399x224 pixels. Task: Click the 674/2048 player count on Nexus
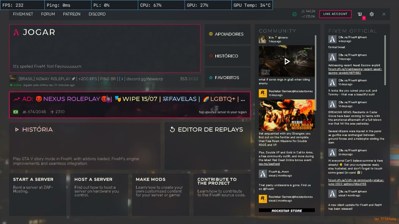pyautogui.click(x=34, y=112)
